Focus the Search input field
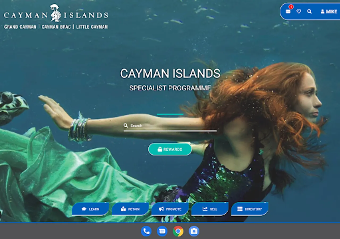Image resolution: width=340 pixels, height=239 pixels. (170, 126)
